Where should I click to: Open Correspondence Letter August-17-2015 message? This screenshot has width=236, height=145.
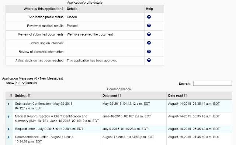point(44,139)
